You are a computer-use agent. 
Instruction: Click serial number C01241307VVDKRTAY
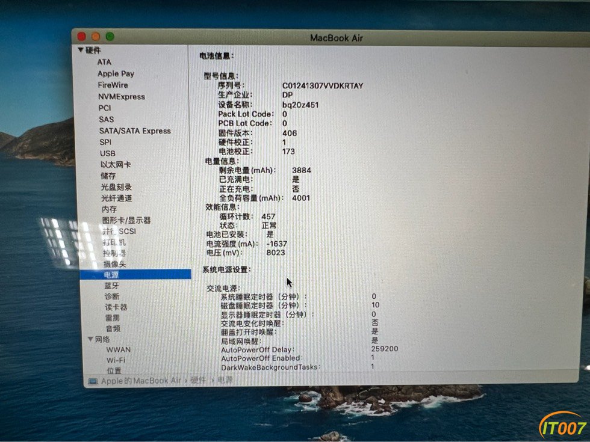click(x=323, y=85)
